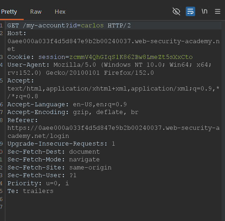Click the Gecko/20100101 Firefox/152.0 text

(100, 73)
